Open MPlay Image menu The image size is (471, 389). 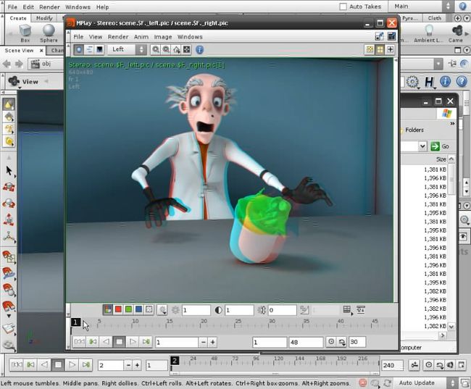pyautogui.click(x=163, y=37)
